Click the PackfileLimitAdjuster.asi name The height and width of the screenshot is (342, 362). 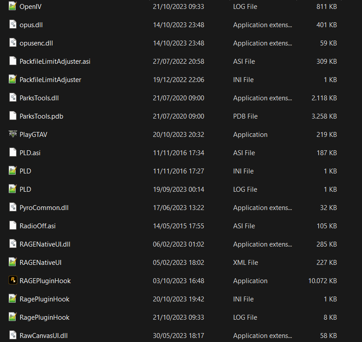pyautogui.click(x=55, y=62)
